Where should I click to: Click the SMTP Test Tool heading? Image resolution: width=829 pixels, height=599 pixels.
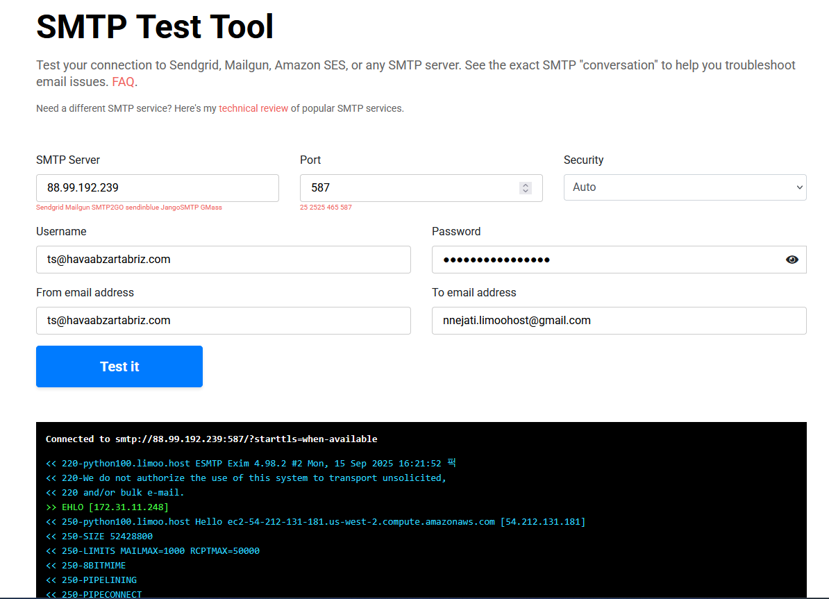(155, 26)
